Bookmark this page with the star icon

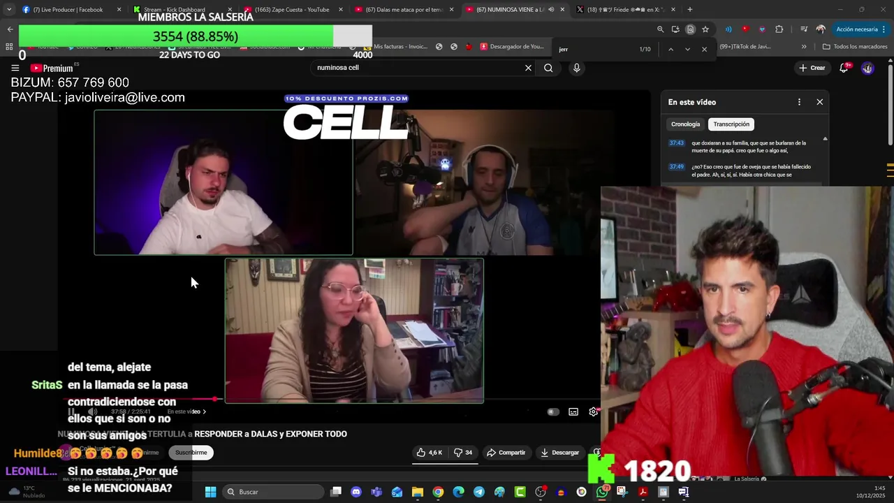tap(705, 29)
